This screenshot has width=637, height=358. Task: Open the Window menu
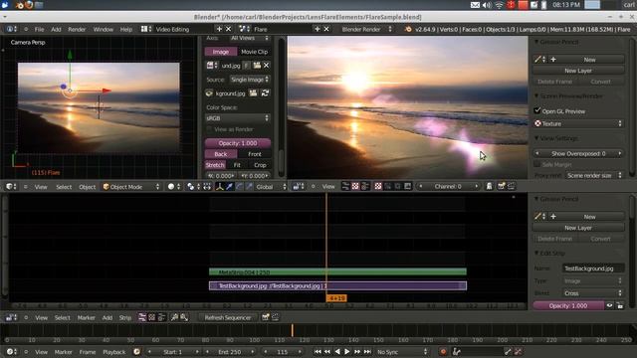click(104, 29)
